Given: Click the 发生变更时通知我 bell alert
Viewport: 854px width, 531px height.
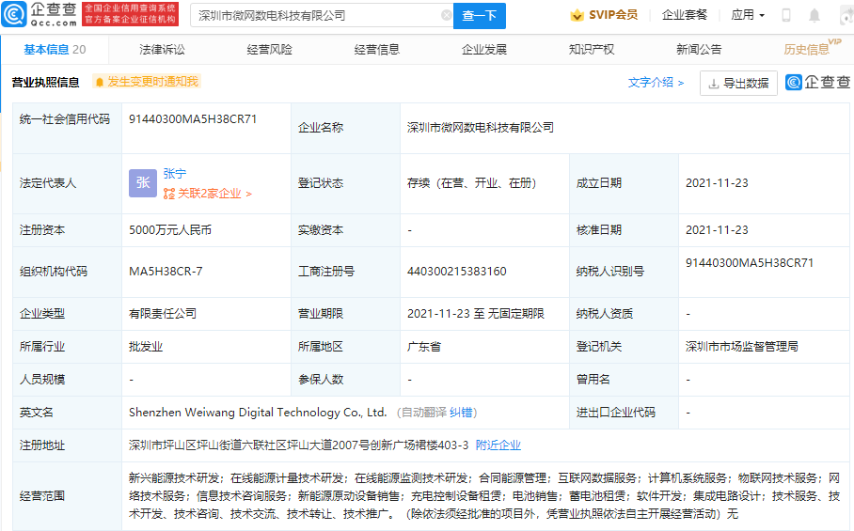Looking at the screenshot, I should tap(147, 82).
